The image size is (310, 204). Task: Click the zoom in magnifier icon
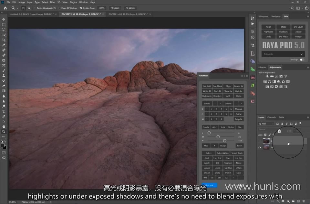click(x=24, y=8)
